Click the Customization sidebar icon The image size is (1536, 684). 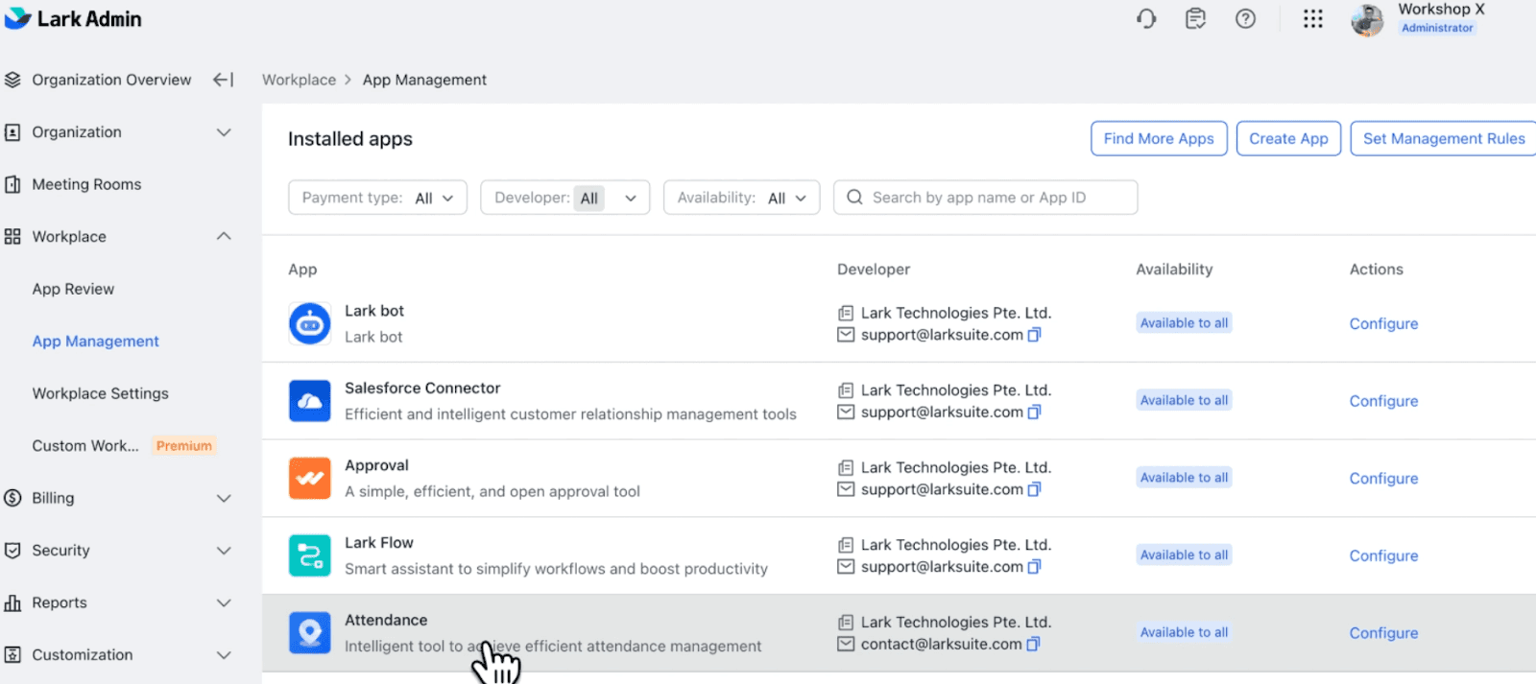[12, 655]
